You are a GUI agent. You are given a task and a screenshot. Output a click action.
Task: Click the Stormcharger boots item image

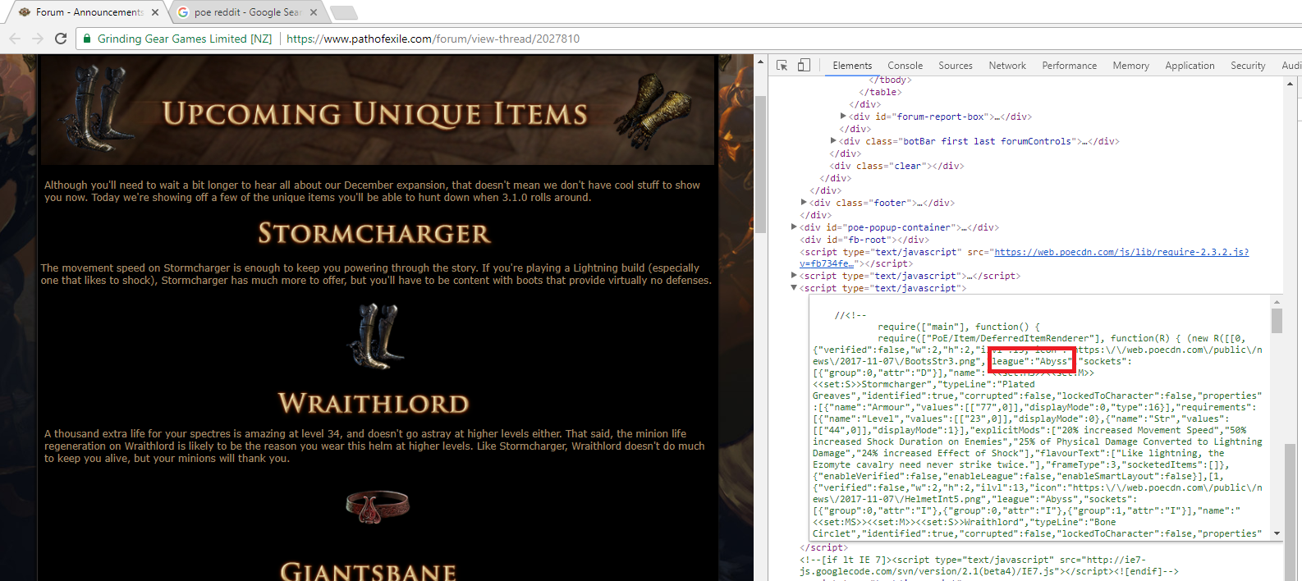[377, 336]
